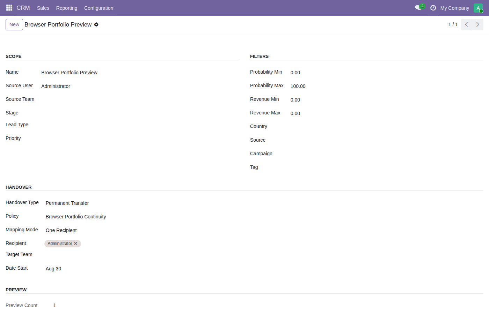This screenshot has height=314, width=489.
Task: Click the Probability Max label
Action: coord(267,85)
